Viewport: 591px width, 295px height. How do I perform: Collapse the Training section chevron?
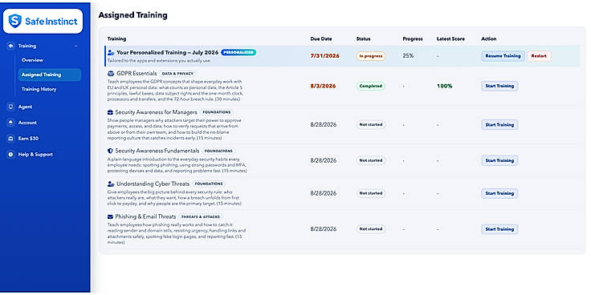tap(75, 46)
